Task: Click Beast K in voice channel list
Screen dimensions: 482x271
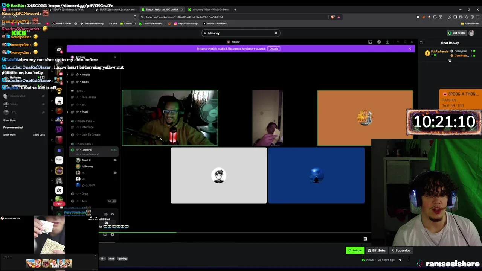Action: point(86,160)
